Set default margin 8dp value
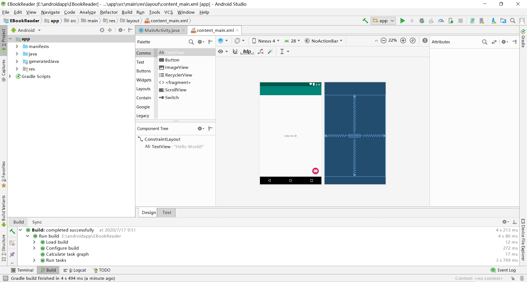Screen dimensions: 527x282 247,52
